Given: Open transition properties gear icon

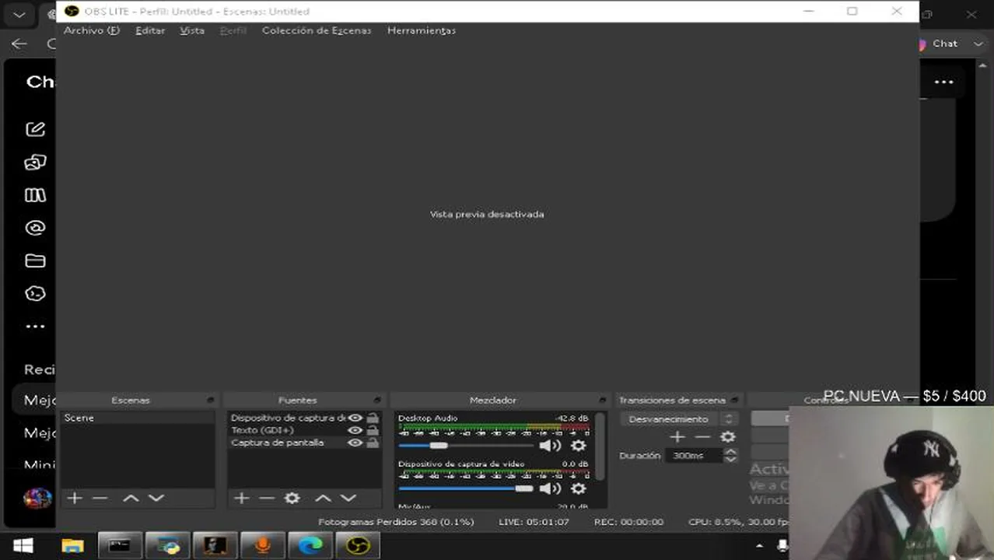Looking at the screenshot, I should point(727,437).
